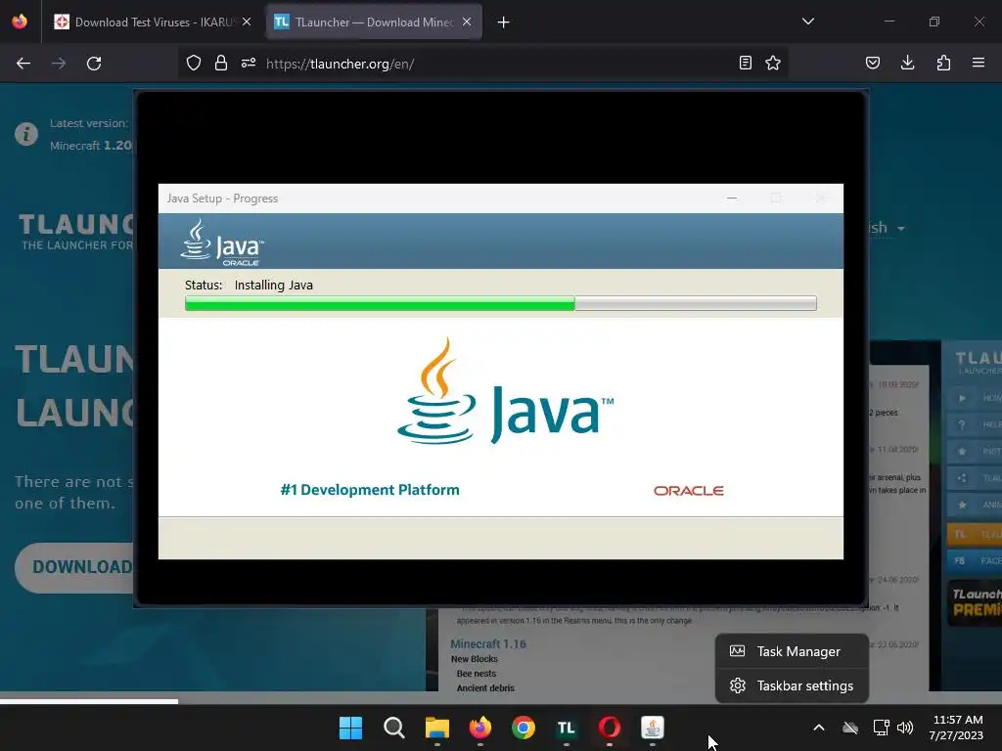The image size is (1002, 751).
Task: Click the Firefox View icon
Action: [x=20, y=22]
